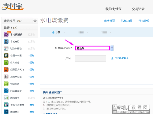Click the 医院挂号 icon
Screen dimensions: 153x114
(6, 98)
